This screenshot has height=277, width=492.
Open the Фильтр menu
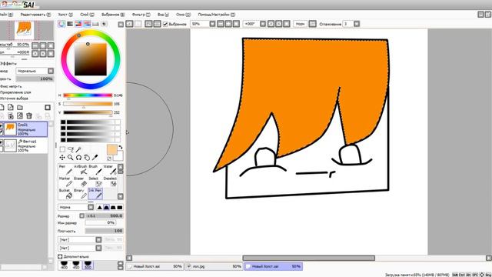coord(141,15)
